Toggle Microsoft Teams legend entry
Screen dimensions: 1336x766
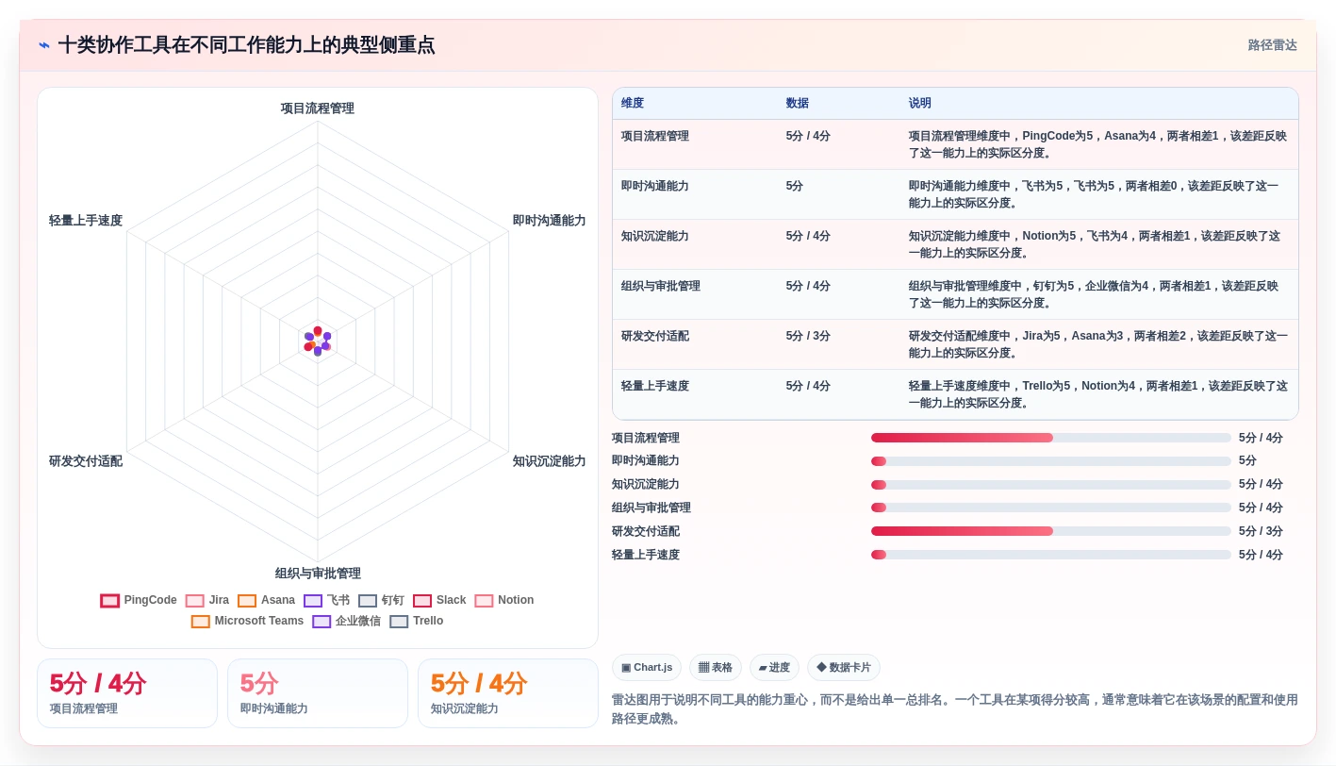tap(247, 622)
